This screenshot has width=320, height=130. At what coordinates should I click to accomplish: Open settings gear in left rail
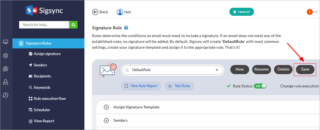pyautogui.click(x=6, y=56)
